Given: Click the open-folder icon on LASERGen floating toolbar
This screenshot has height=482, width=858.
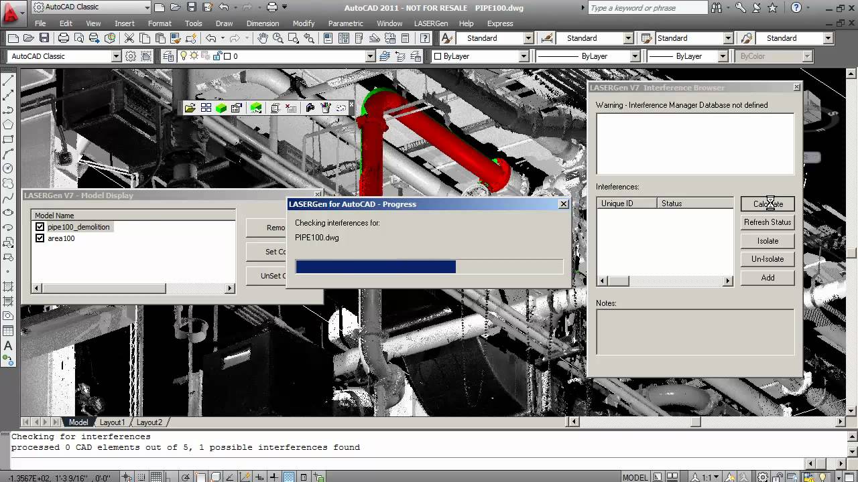Looking at the screenshot, I should click(x=190, y=108).
